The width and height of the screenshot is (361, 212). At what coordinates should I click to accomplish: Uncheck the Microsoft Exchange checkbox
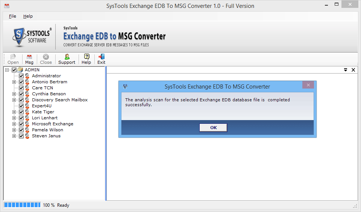point(21,124)
